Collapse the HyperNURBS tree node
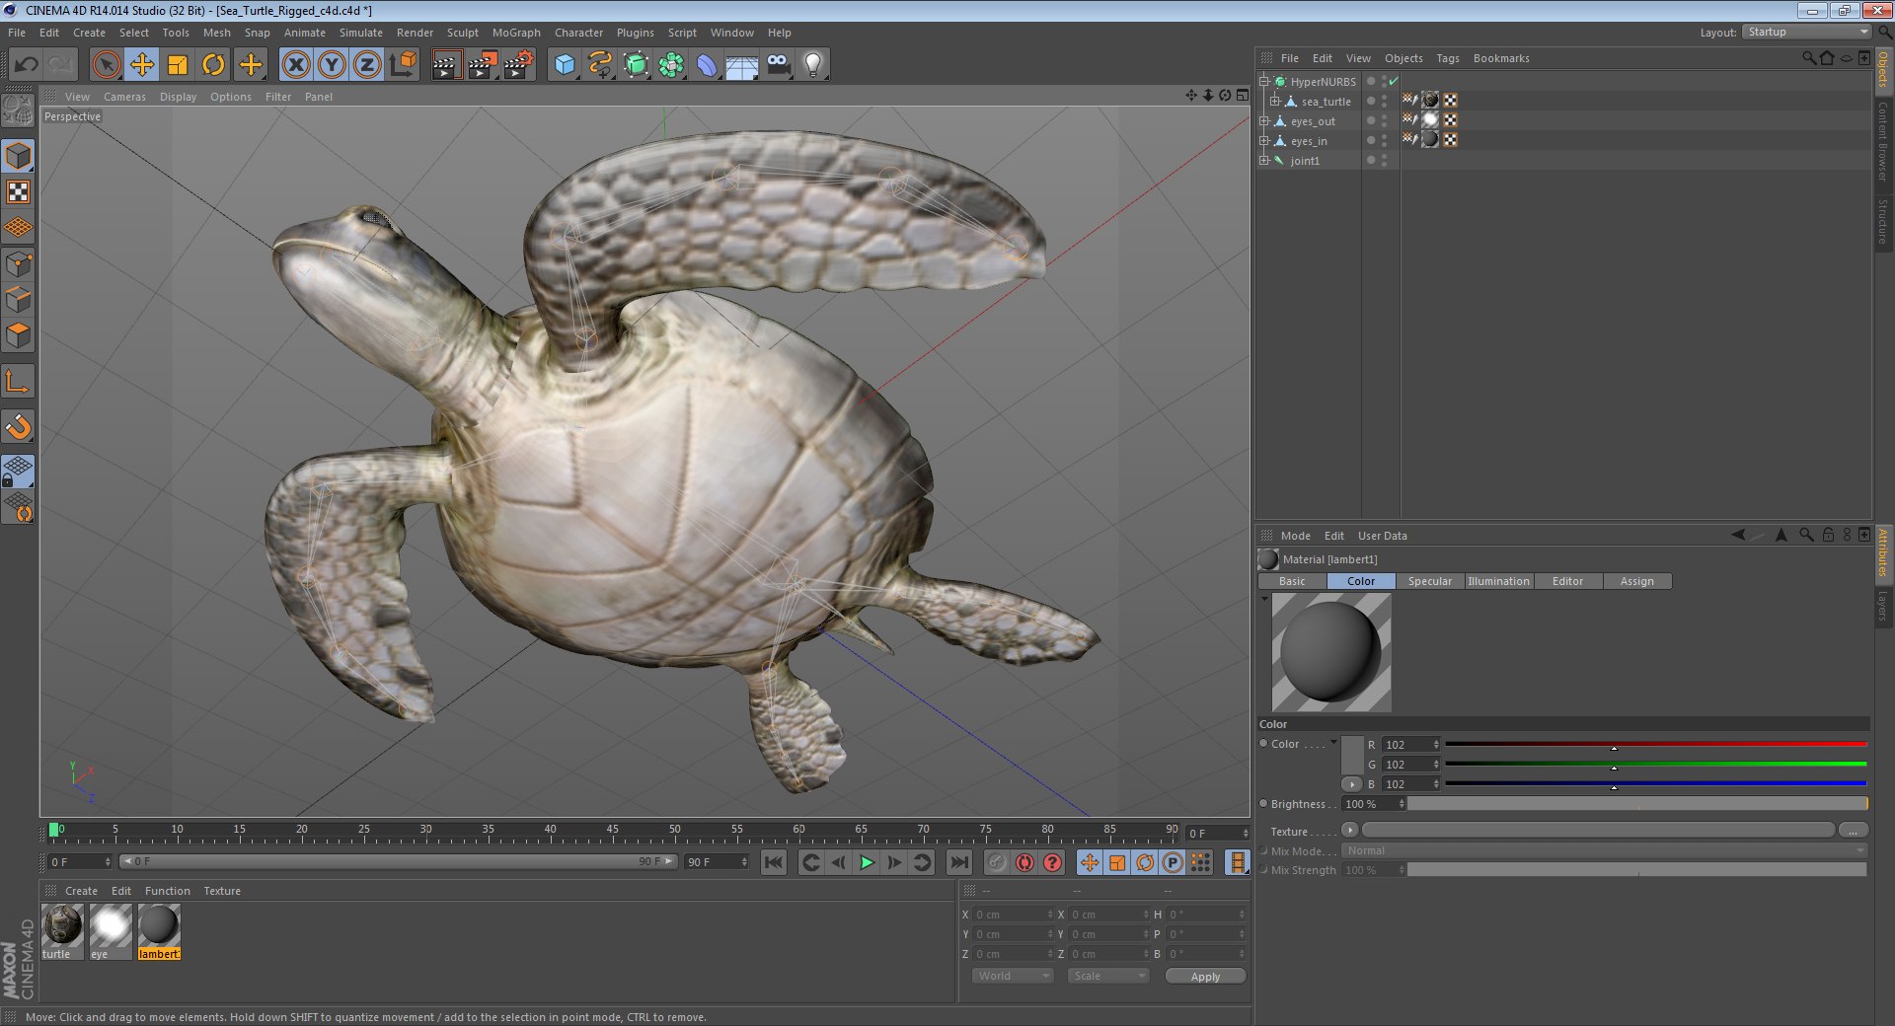 coord(1264,81)
